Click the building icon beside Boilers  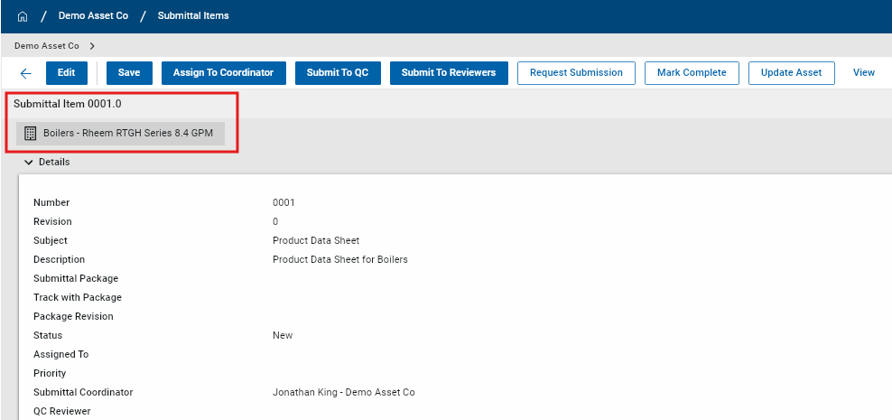pos(30,134)
